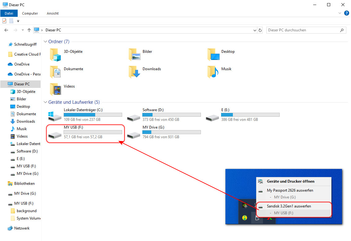This screenshot has width=351, height=241.
Task: Choose Geräte und Drucker öffnen menu entry
Action: click(x=294, y=181)
